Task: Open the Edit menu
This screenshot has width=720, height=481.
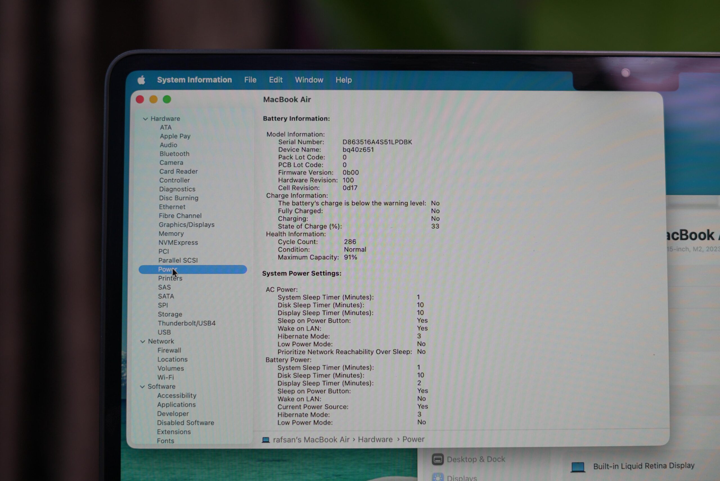Action: tap(276, 80)
